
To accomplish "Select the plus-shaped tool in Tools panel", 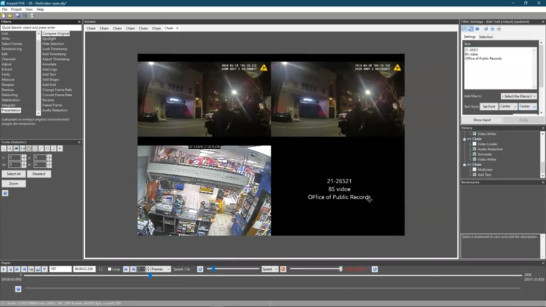I will click(60, 149).
